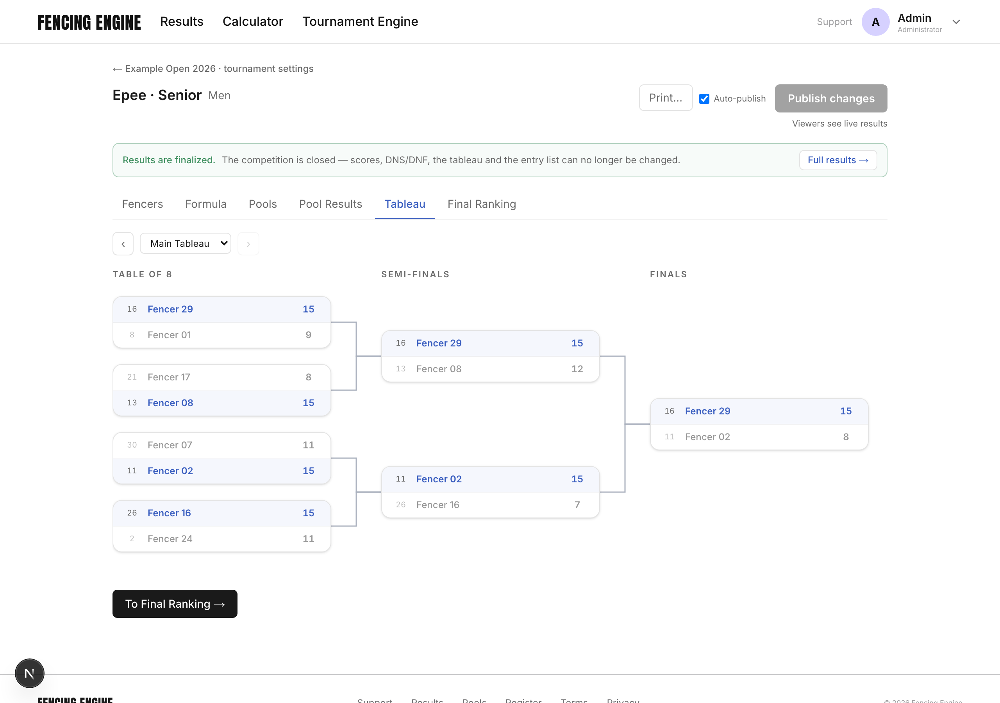Open the Admin avatar circle
This screenshot has width=1000, height=703.
(x=875, y=22)
